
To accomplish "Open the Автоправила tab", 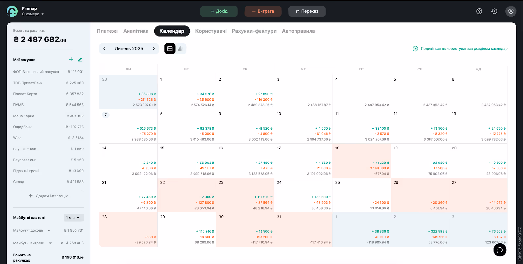I will click(298, 31).
